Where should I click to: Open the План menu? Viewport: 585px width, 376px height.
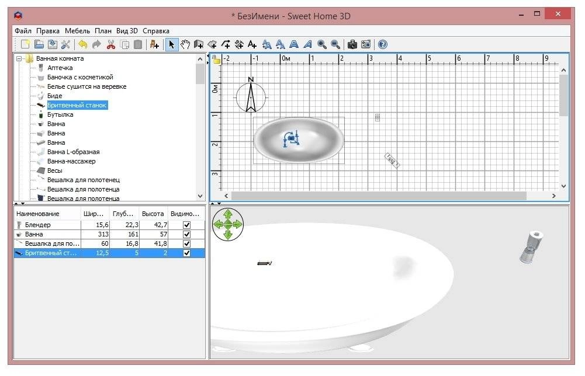(x=103, y=31)
